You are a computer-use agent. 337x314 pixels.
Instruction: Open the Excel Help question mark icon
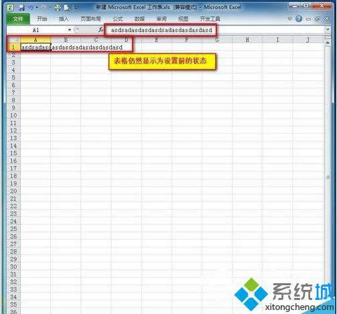pyautogui.click(x=299, y=19)
